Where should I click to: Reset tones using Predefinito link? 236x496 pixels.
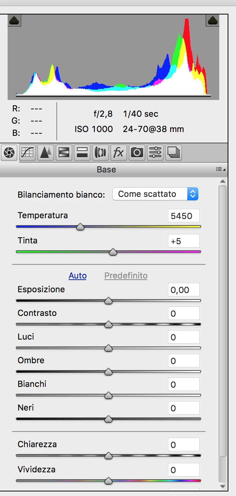[126, 275]
